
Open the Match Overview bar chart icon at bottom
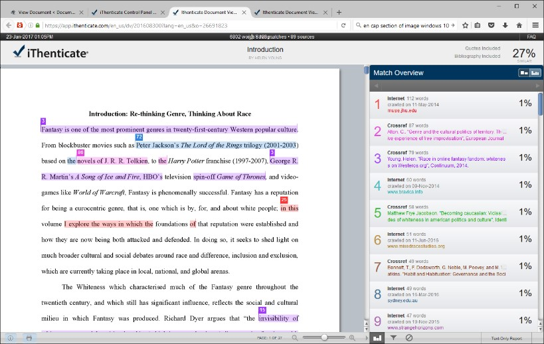(377, 338)
